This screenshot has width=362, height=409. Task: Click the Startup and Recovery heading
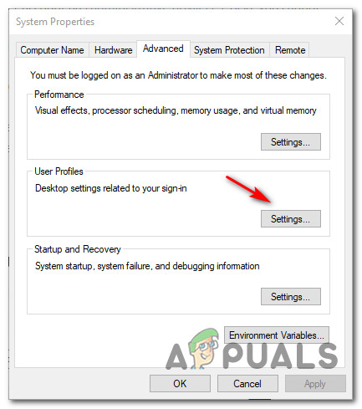78,249
